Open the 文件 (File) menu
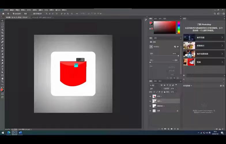 [6, 10]
